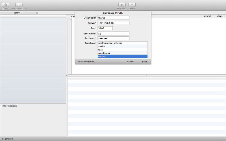The width and height of the screenshot is (226, 141).
Task: Switch to the Query 1 tab
Action: click(x=18, y=13)
